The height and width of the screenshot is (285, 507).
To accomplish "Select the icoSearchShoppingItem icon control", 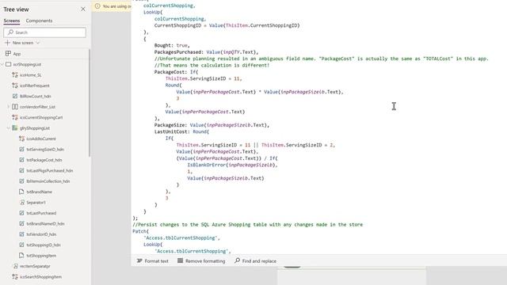I will pyautogui.click(x=15, y=276).
